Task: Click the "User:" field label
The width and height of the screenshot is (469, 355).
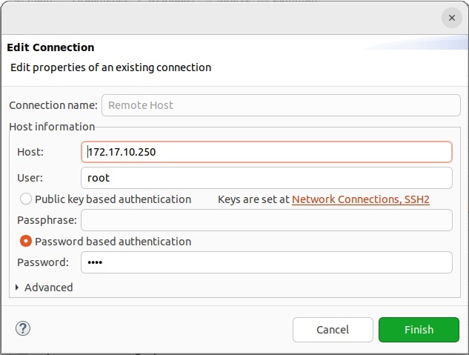Action: (30, 178)
